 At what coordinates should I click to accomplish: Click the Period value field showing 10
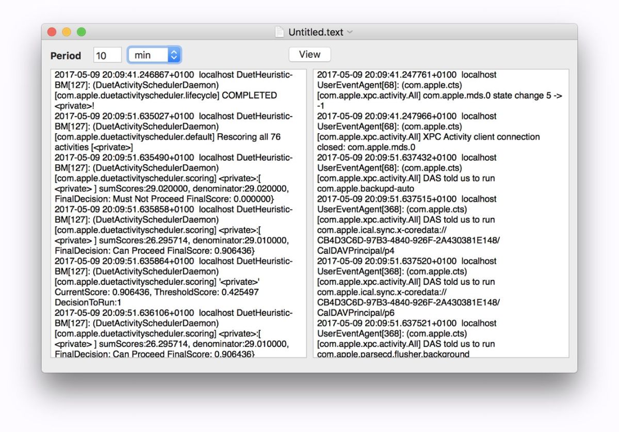(x=107, y=55)
